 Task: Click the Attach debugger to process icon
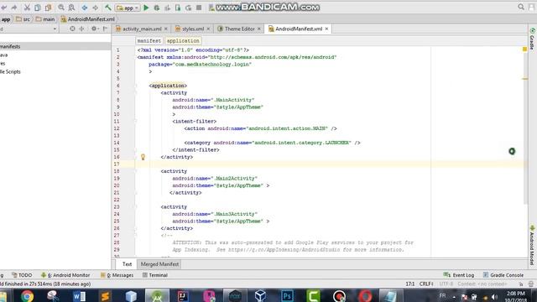tap(178, 8)
